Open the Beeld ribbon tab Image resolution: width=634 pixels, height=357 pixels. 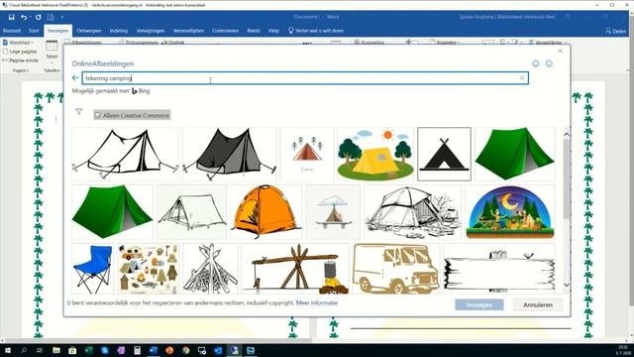coord(254,31)
